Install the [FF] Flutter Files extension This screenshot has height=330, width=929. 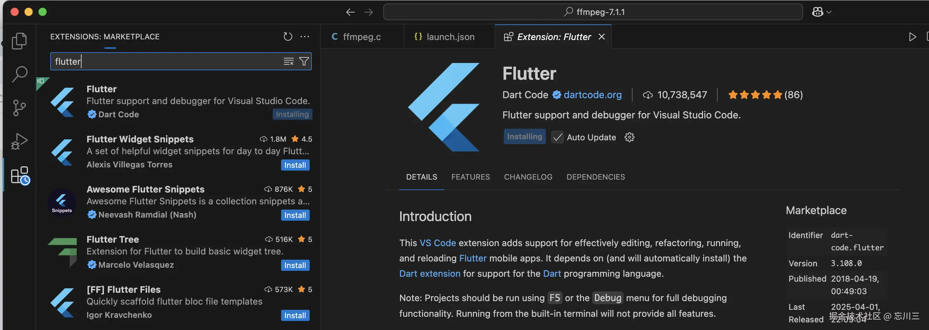(295, 316)
